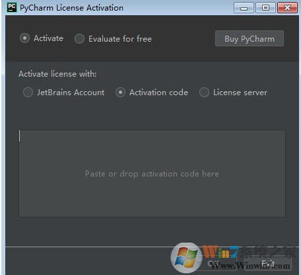Click the Exit button
301x275 pixels.
pos(269,263)
